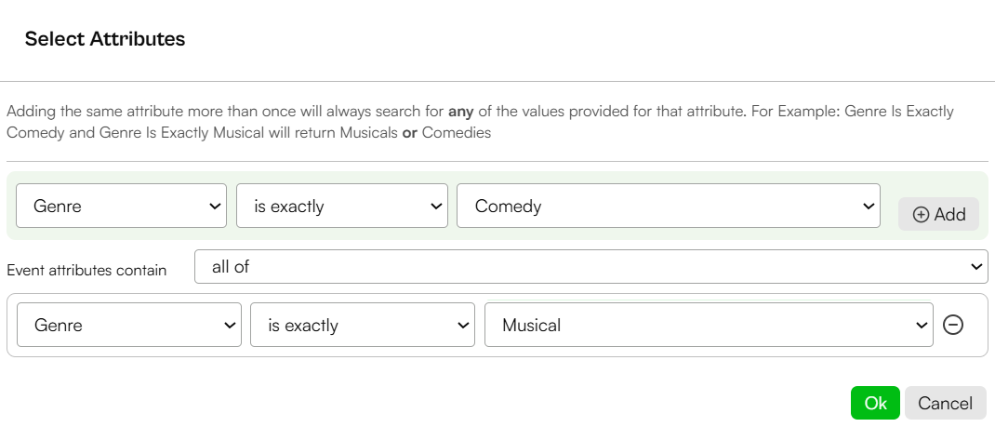Click the Add attribute button

pyautogui.click(x=938, y=215)
